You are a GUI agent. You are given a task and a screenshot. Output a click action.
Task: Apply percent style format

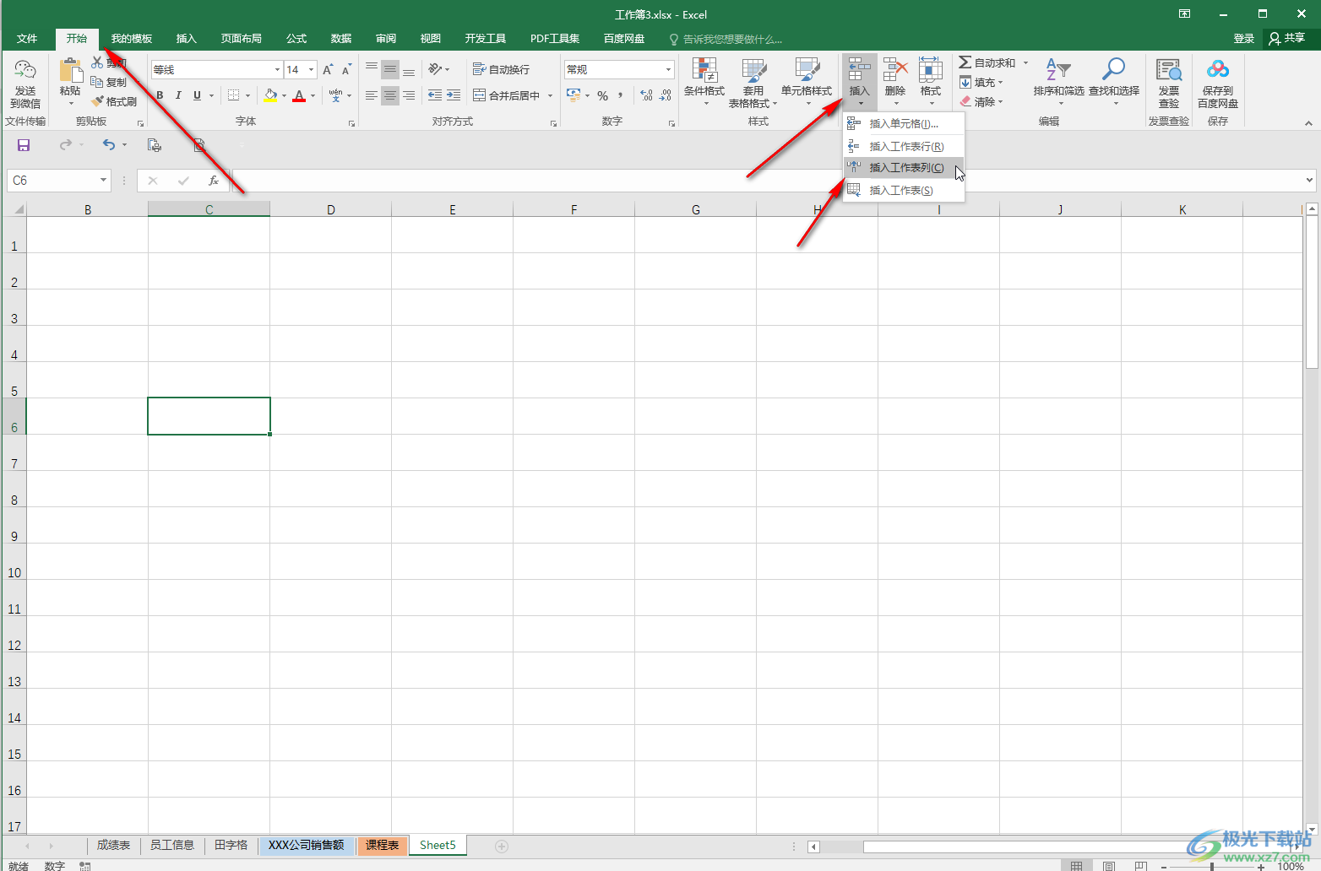(602, 95)
